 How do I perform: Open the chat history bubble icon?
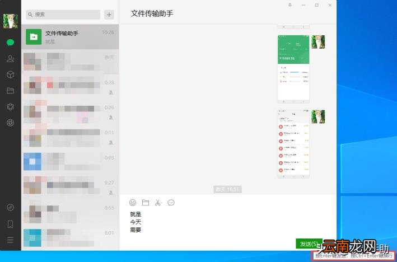pos(171,203)
